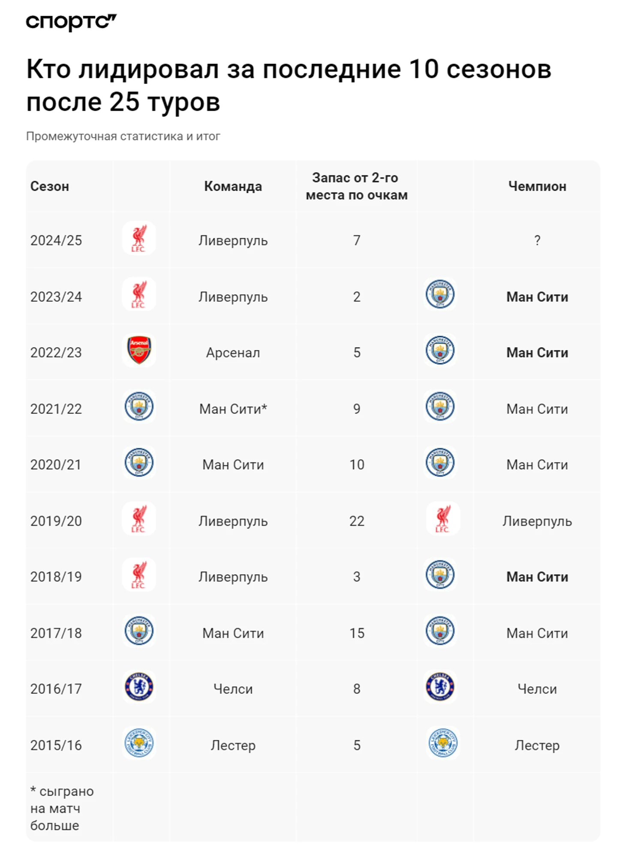
Task: Click the Запас от 2-го места header
Action: [x=356, y=186]
